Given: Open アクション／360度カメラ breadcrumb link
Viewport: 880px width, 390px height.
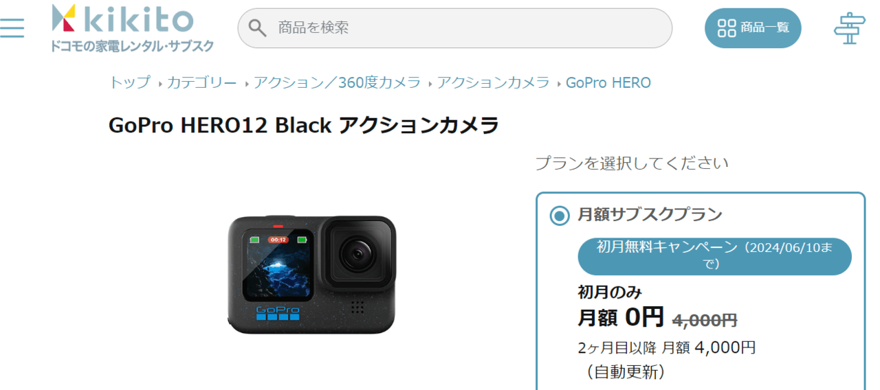Looking at the screenshot, I should (337, 83).
